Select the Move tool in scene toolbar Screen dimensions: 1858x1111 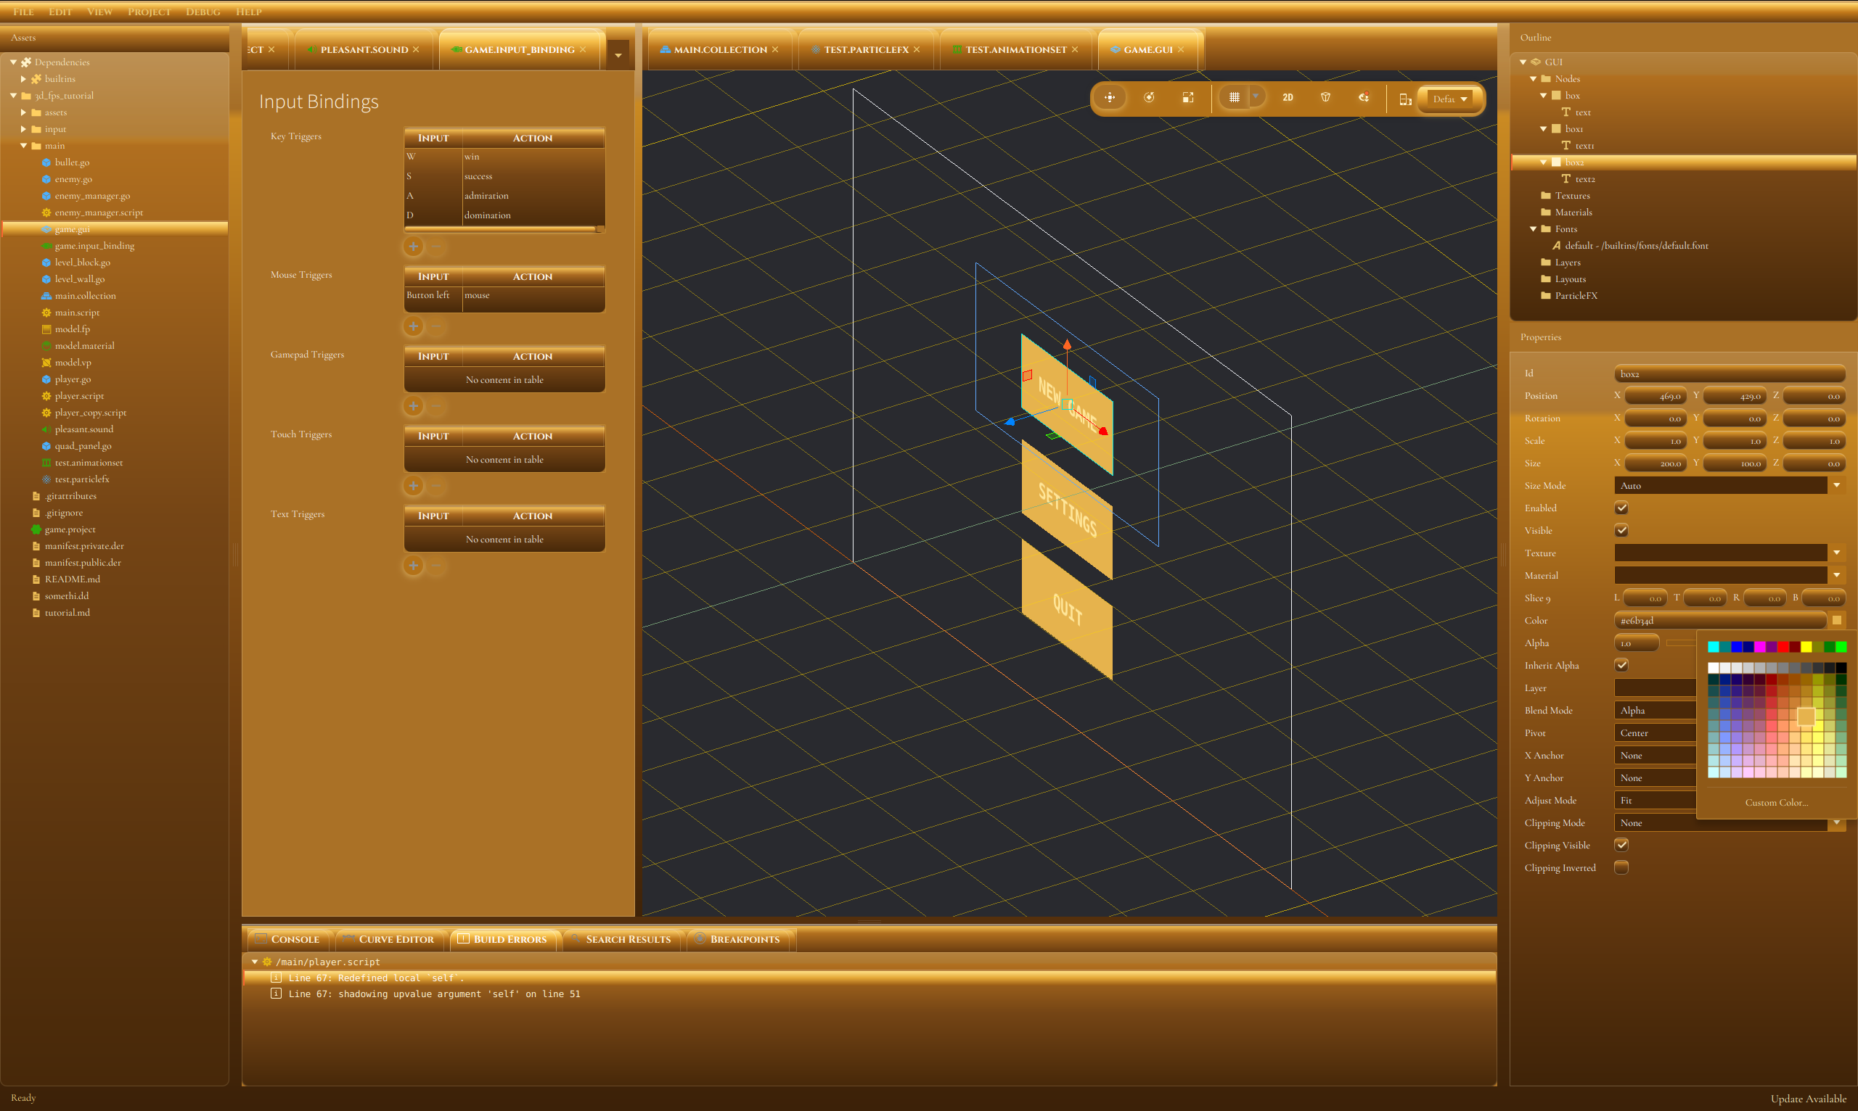1110,98
